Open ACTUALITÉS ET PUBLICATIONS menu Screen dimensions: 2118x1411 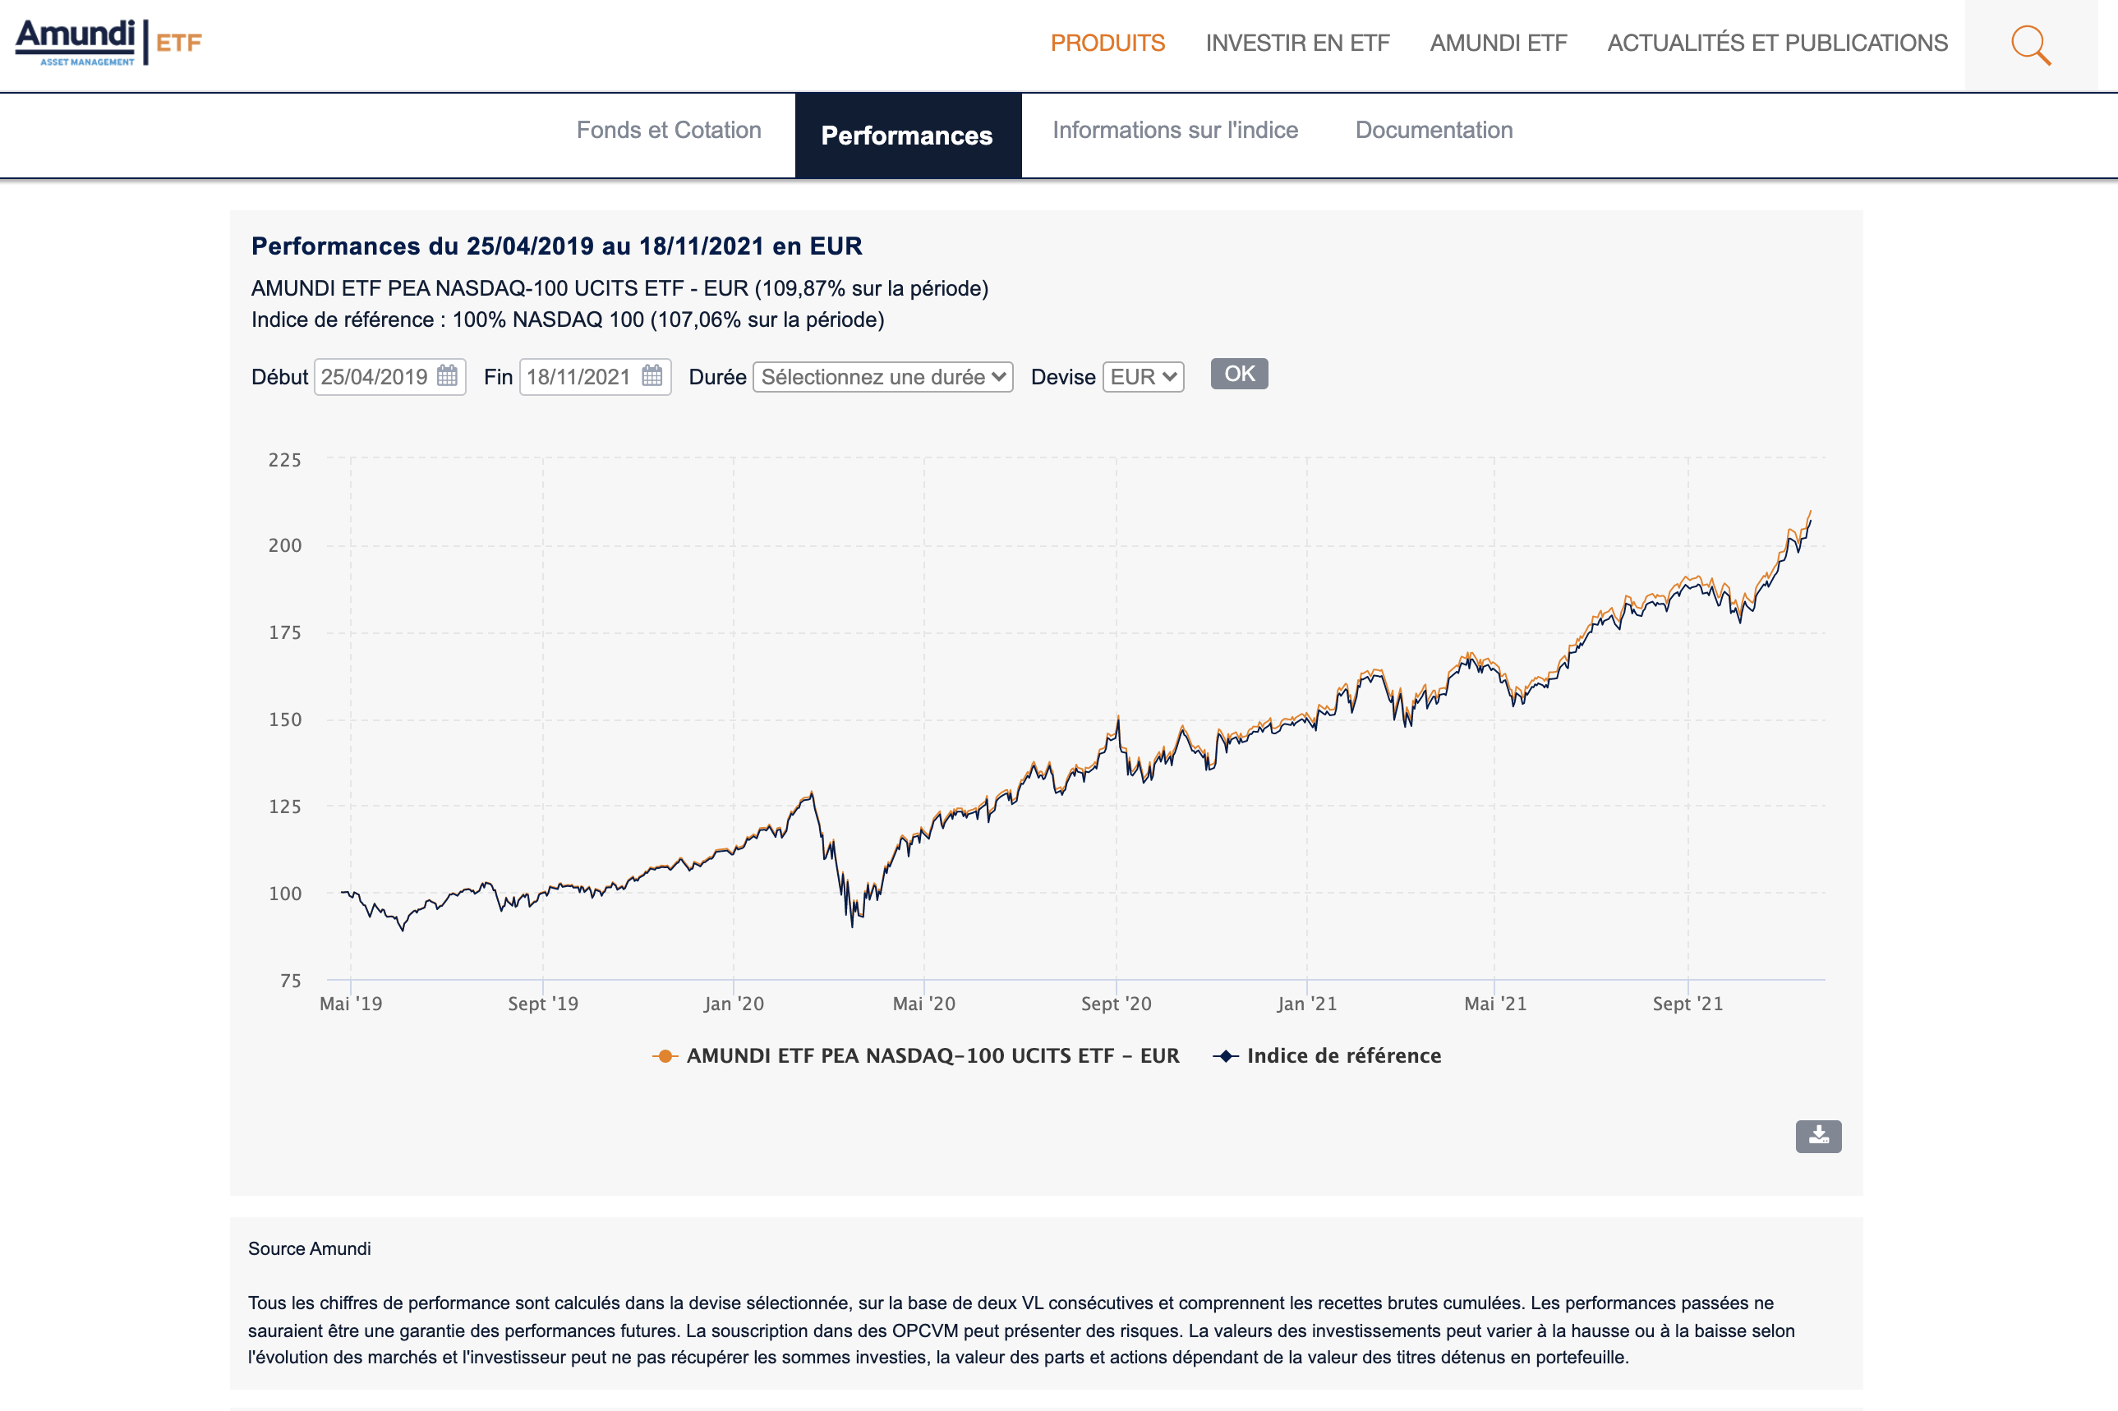1777,44
